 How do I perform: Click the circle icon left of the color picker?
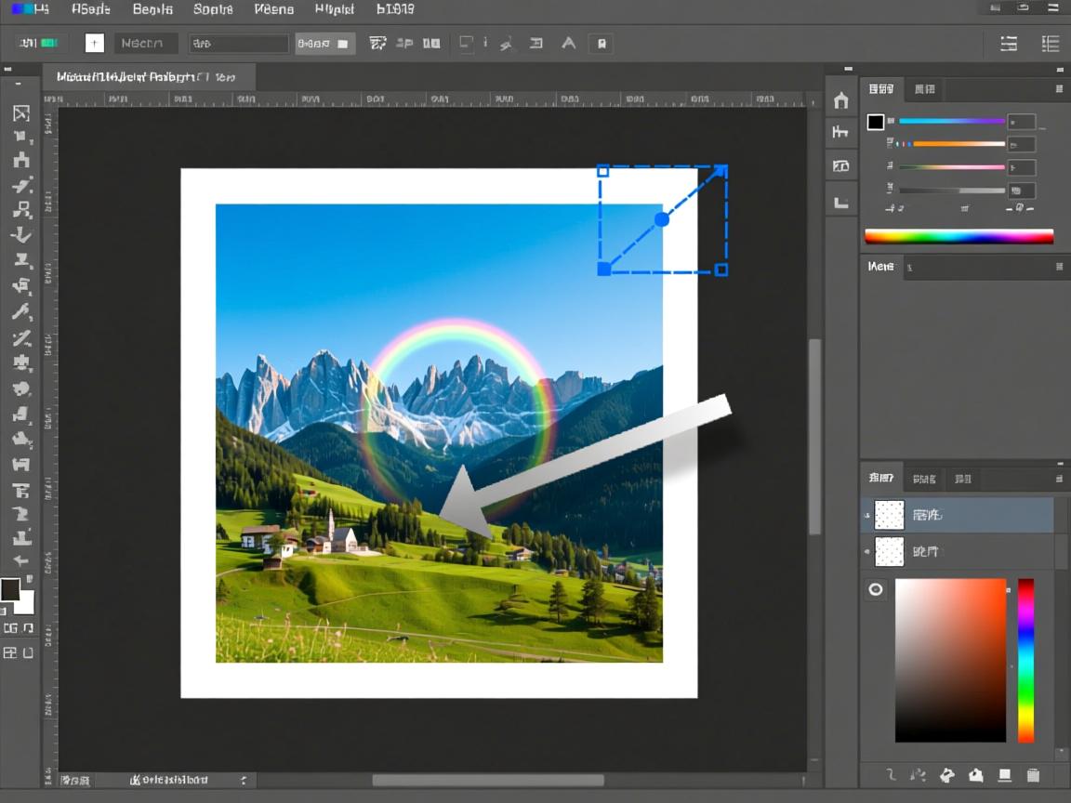tap(876, 589)
